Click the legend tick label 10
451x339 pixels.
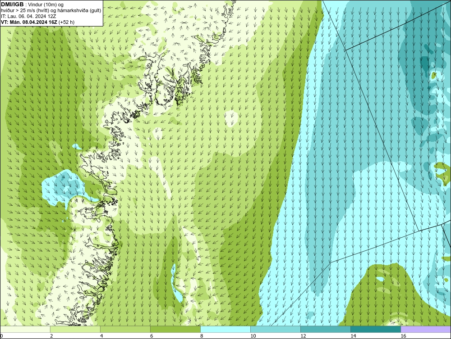tap(253, 336)
